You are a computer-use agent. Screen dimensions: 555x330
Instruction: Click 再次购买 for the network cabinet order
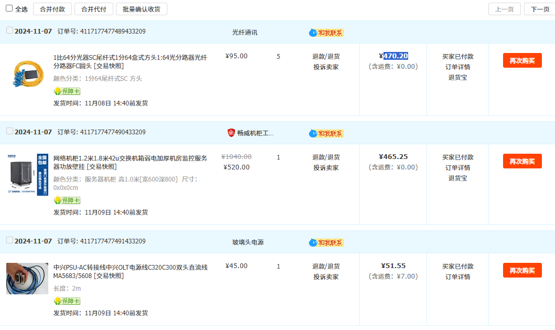tap(522, 161)
